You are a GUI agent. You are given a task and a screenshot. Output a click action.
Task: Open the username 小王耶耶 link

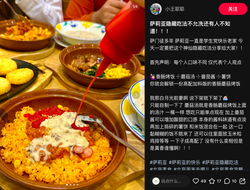(x=175, y=9)
